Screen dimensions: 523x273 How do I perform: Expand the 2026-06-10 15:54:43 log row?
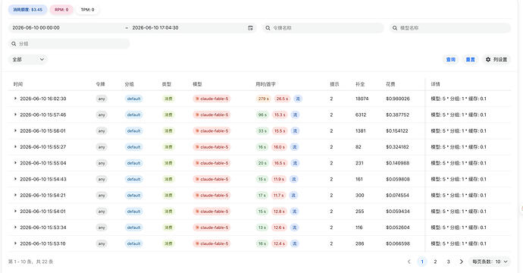(15, 179)
